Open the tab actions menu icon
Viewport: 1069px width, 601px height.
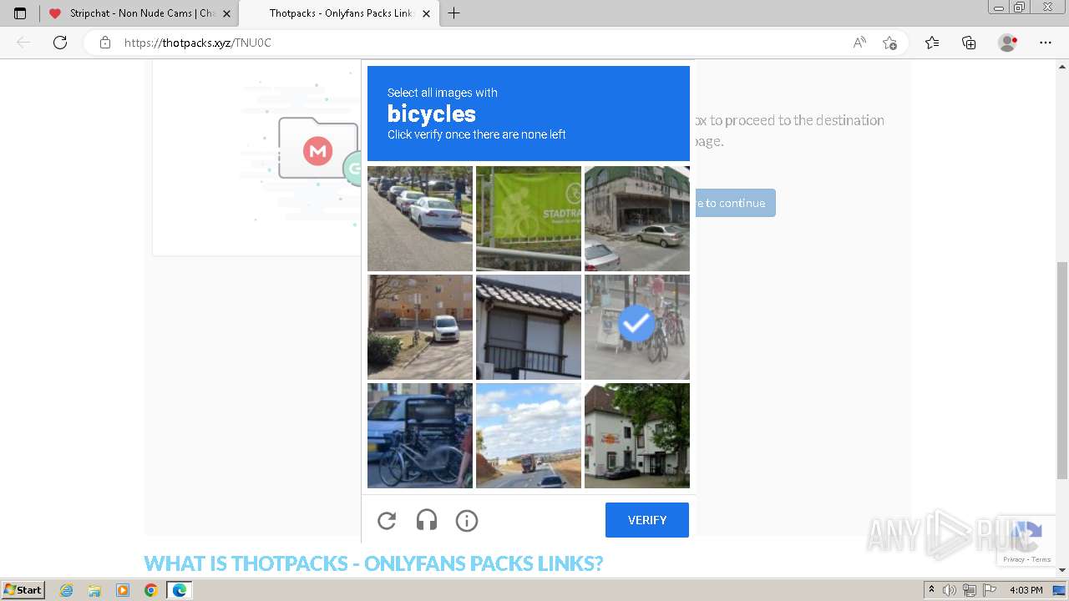click(20, 13)
